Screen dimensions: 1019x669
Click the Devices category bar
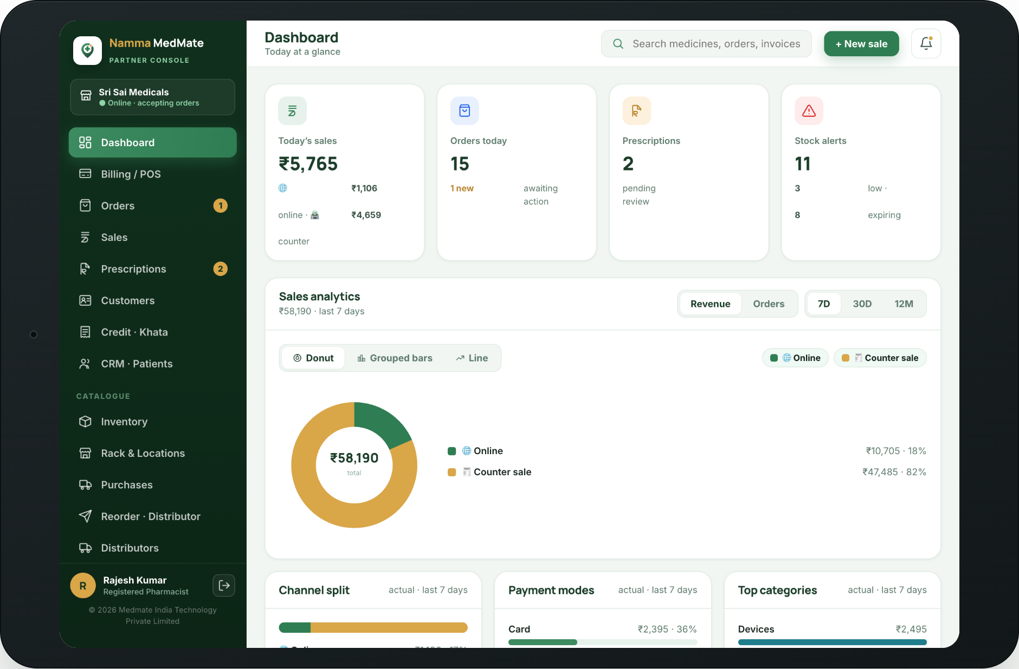pyautogui.click(x=832, y=642)
